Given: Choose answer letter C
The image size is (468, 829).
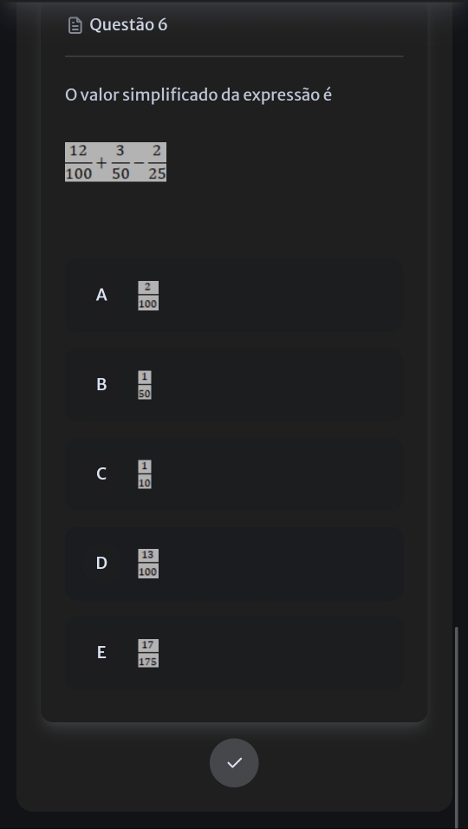Looking at the screenshot, I should [101, 473].
